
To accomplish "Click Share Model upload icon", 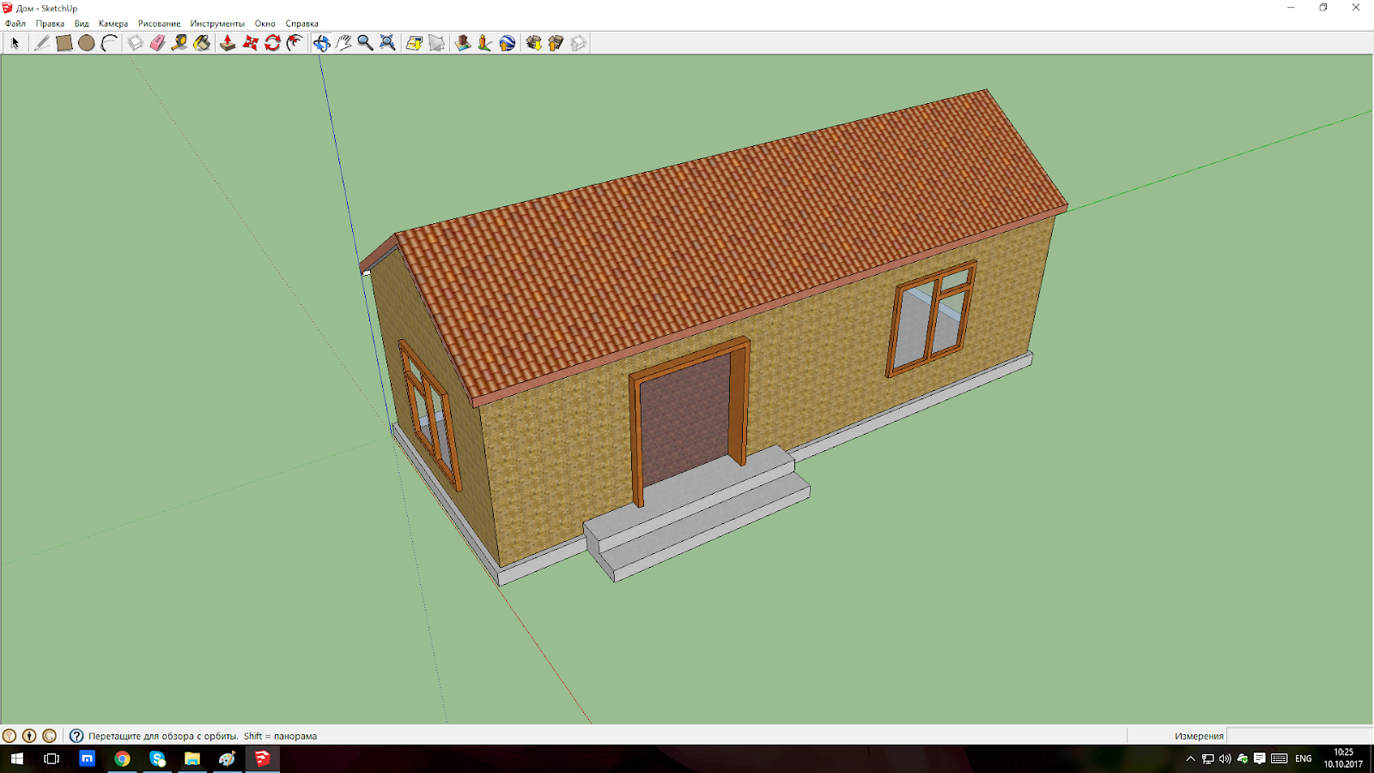I will click(556, 43).
